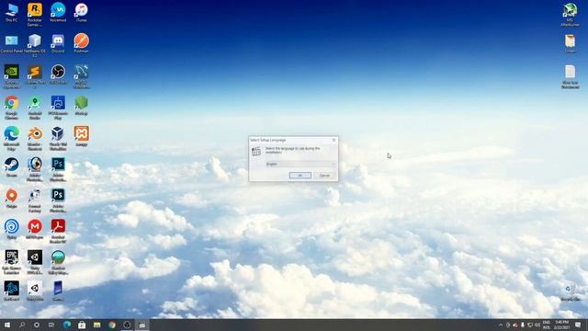Open network status in system tray

coord(530,325)
